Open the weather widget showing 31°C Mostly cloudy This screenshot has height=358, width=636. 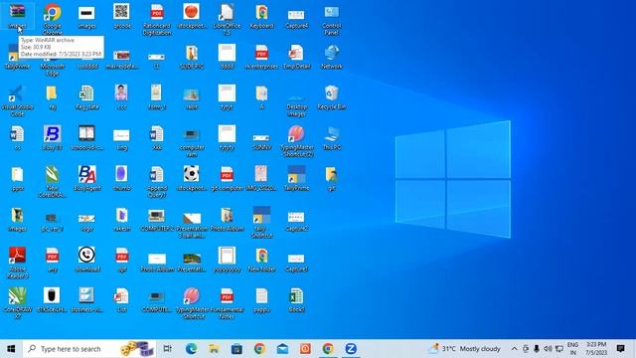[x=465, y=349]
